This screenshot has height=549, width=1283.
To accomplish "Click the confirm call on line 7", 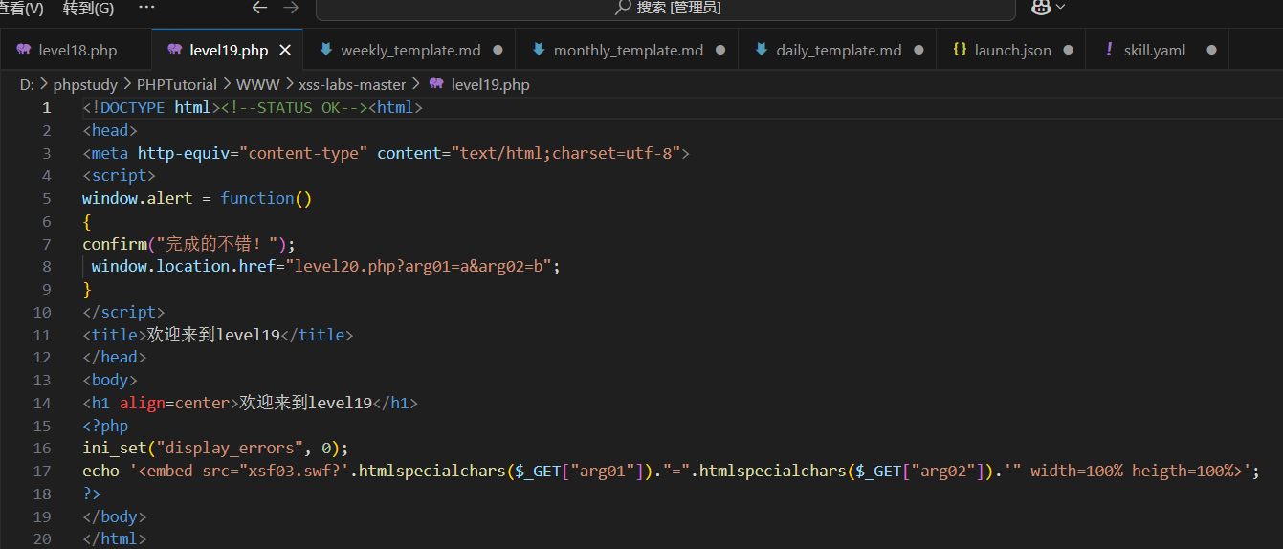I will [x=114, y=243].
